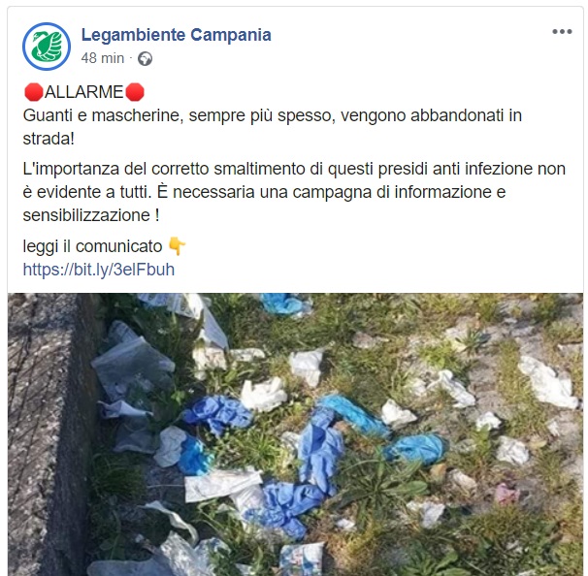
Task: Click the Legambiente swan logo avatar
Action: pos(47,47)
